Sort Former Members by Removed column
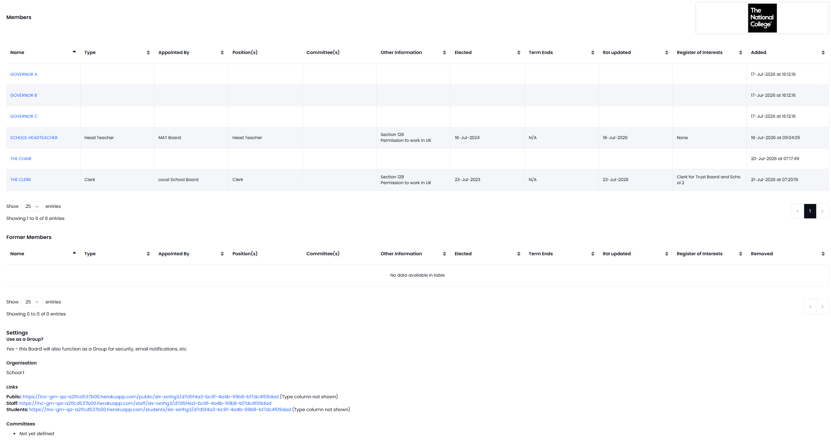831x441 pixels. click(787, 254)
